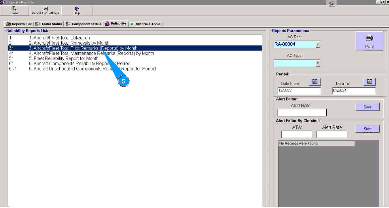389x208 pixels.
Task: Click the ATA input field
Action: (296, 134)
